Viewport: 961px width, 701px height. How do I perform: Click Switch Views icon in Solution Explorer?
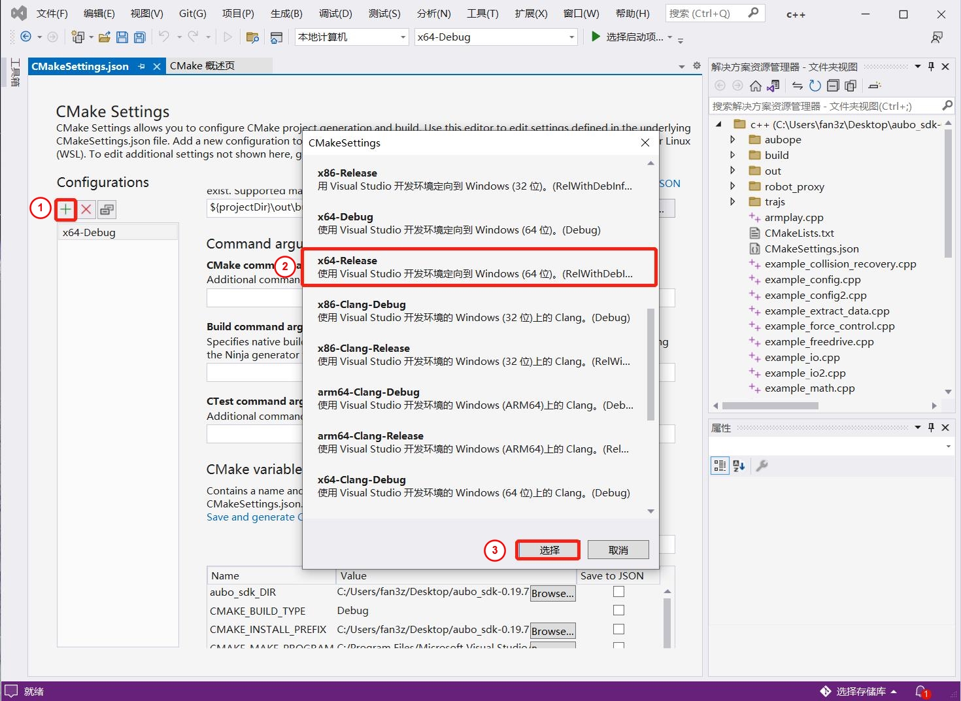(773, 86)
